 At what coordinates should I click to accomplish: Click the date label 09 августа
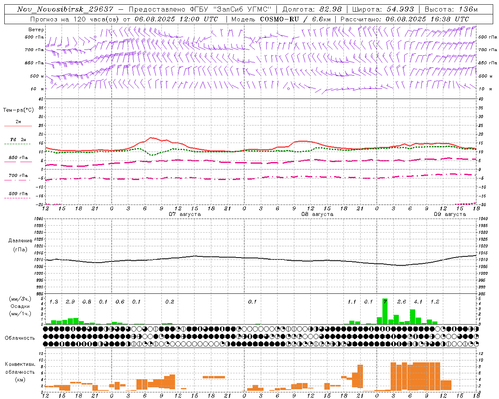coord(450,214)
